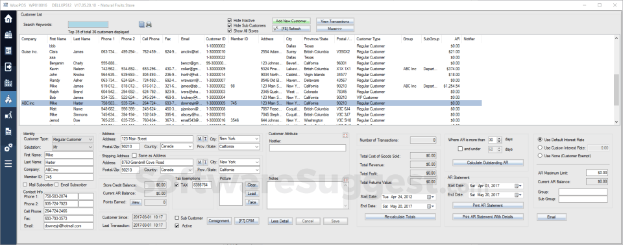Screen dimensions: 623x245
Task: Open the cash register sidebar icon
Action: point(8,35)
